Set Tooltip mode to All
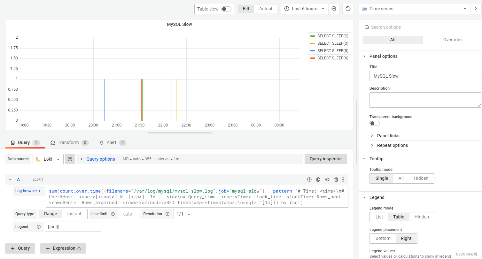The height and width of the screenshot is (259, 482). point(401,179)
